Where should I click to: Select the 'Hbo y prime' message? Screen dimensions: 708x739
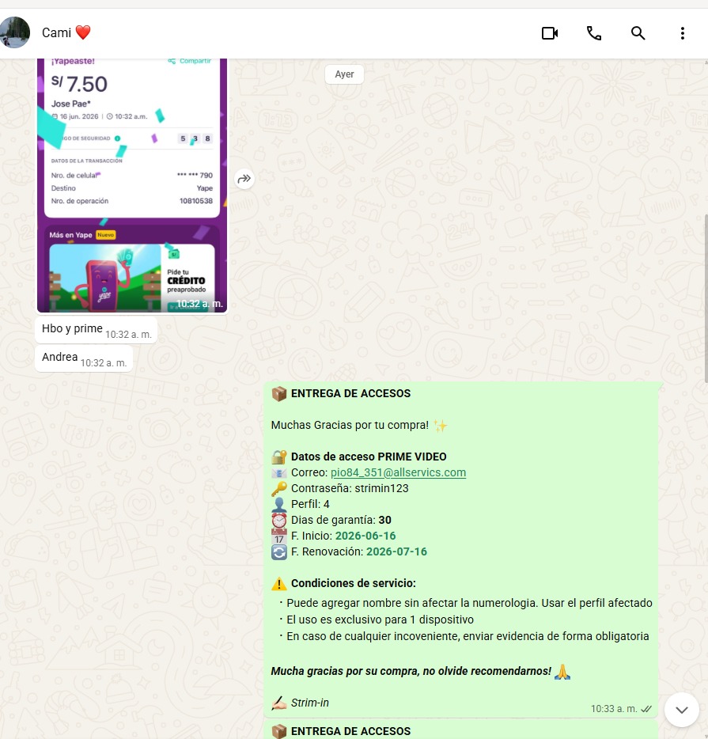(x=96, y=329)
